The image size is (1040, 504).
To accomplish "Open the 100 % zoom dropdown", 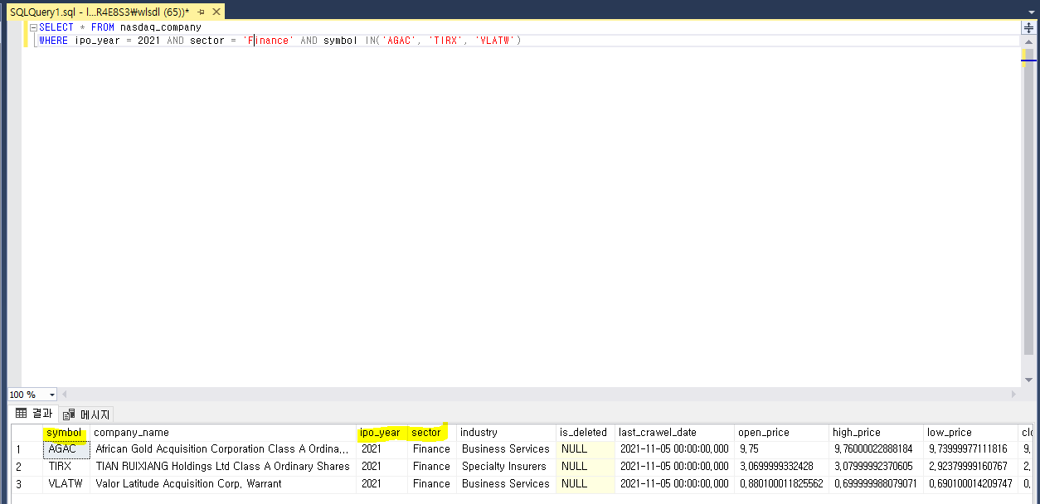I will (52, 395).
